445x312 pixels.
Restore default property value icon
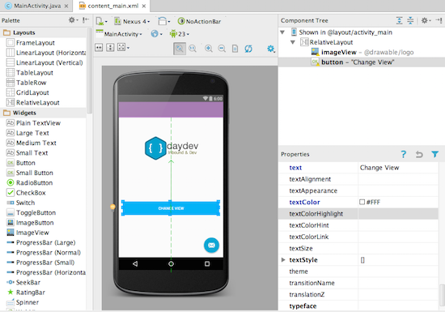click(x=419, y=154)
